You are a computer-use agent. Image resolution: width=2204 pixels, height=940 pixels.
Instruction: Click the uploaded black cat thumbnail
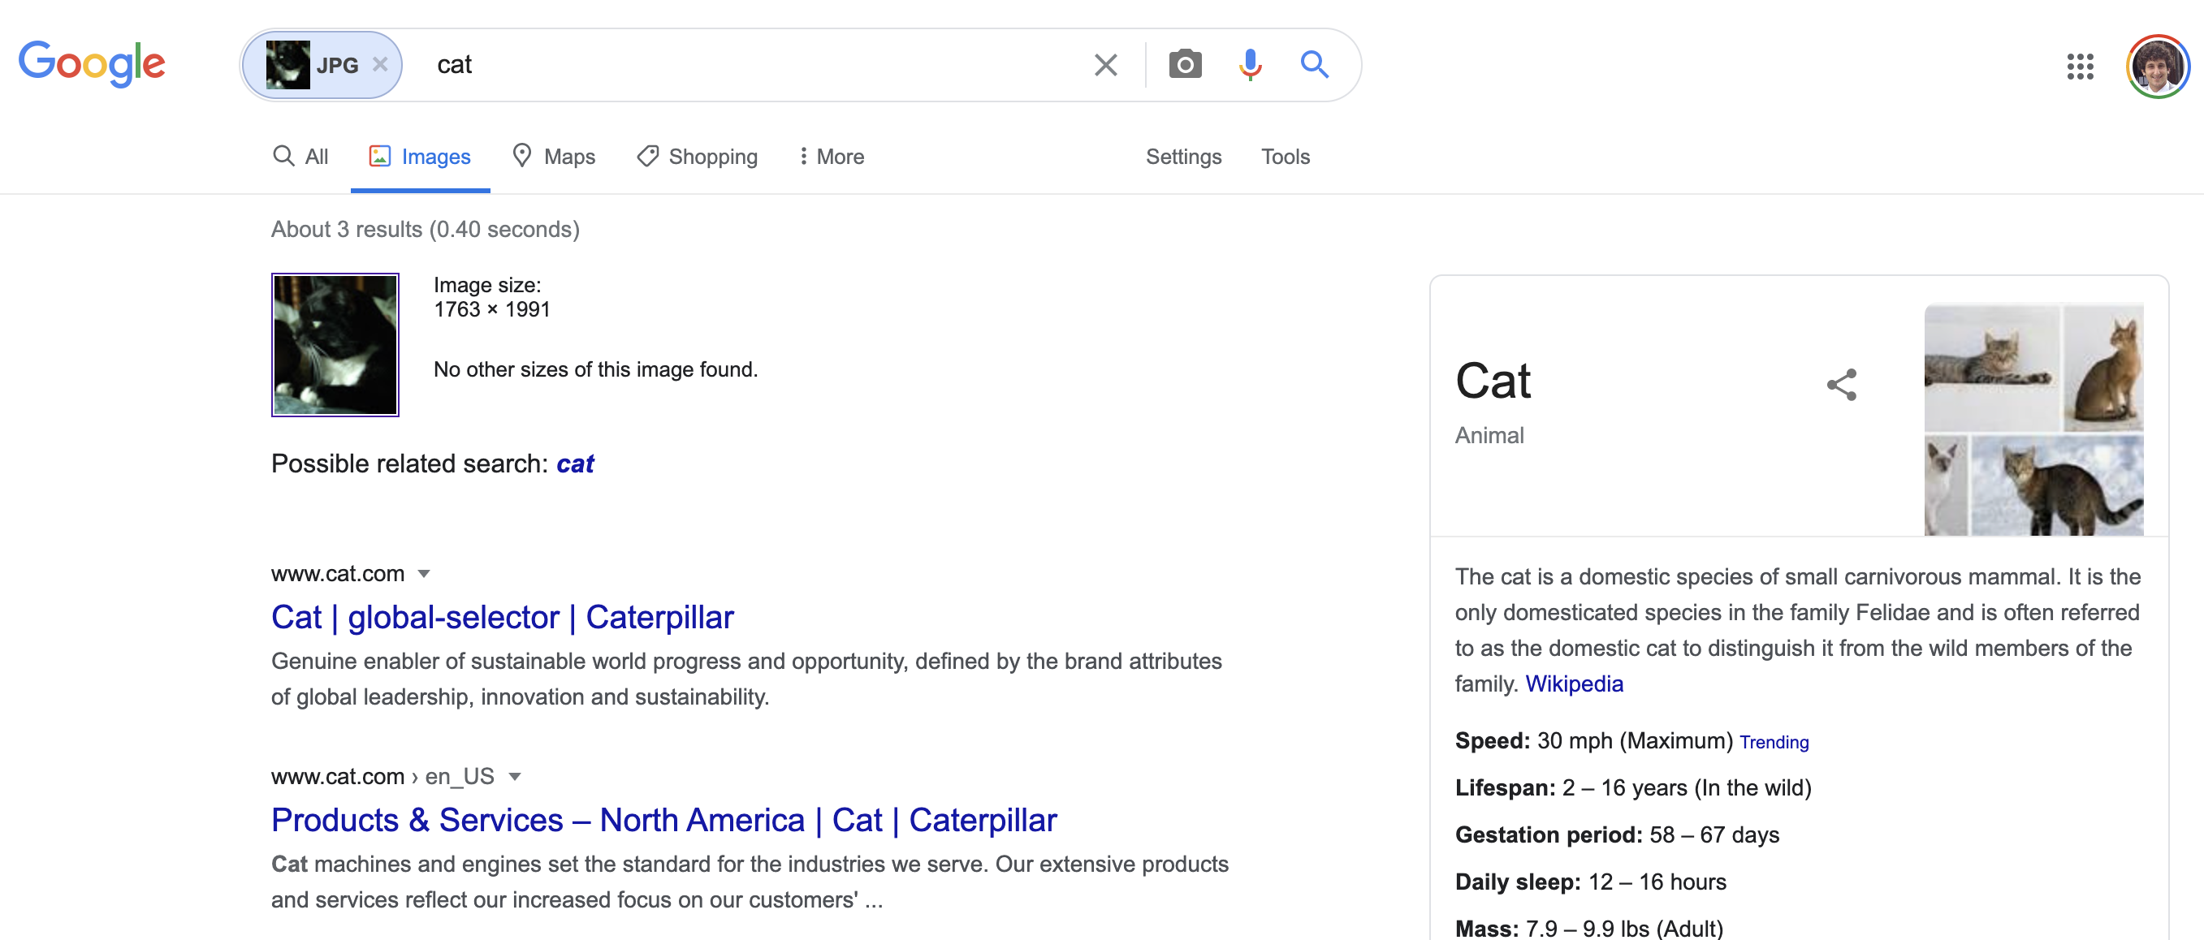[335, 345]
